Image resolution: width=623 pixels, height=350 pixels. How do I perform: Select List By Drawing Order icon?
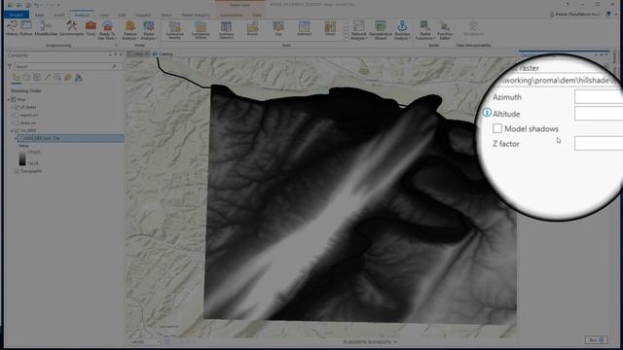click(17, 78)
